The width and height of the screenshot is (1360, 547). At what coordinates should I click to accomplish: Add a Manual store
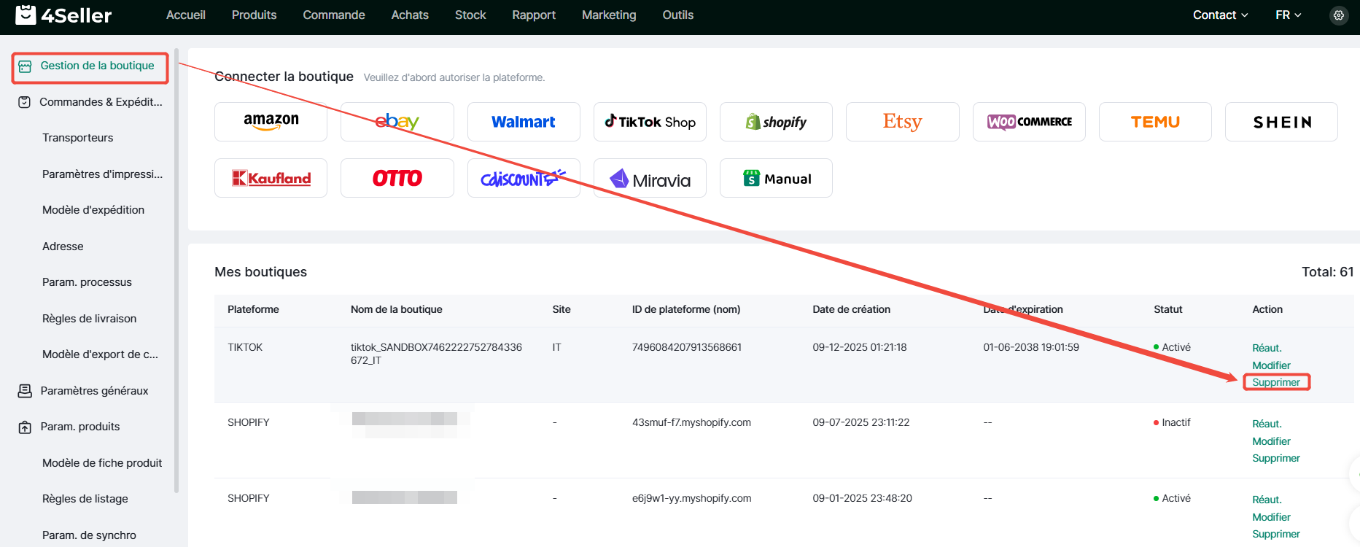(776, 178)
